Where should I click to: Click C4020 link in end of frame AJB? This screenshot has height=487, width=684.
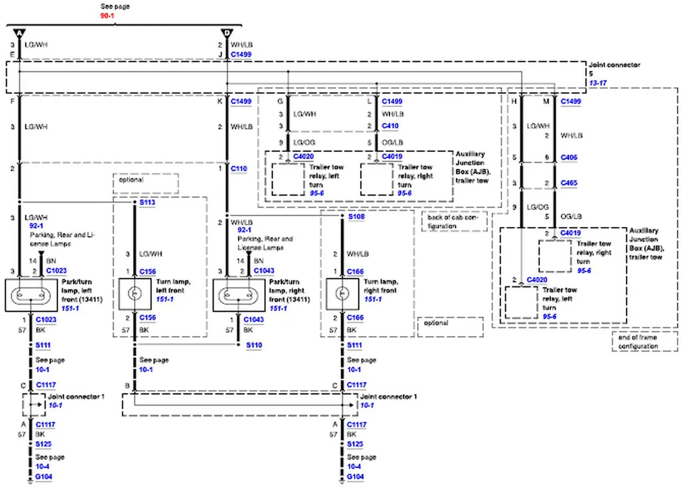pos(537,279)
